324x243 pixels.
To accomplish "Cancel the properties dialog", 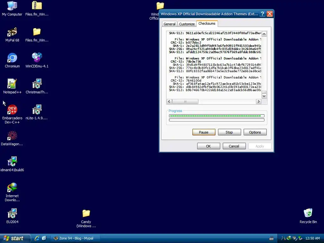I will tap(234, 146).
